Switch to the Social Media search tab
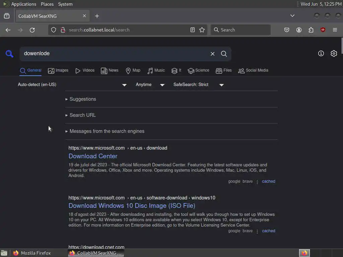 coord(253,70)
